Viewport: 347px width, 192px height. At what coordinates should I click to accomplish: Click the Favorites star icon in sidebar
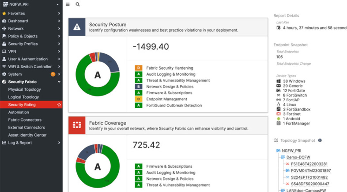point(4,13)
